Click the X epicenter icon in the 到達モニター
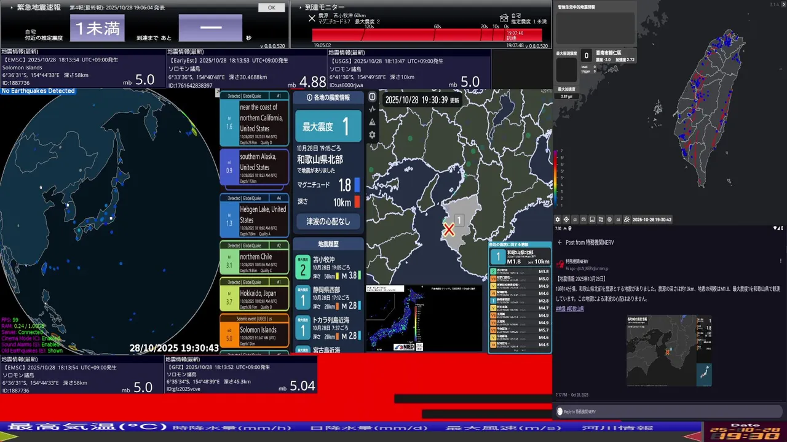This screenshot has height=442, width=787. [312, 18]
